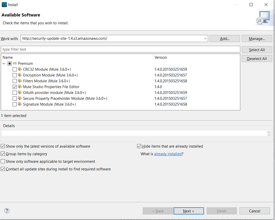Open help via the question mark icon
The width and height of the screenshot is (275, 220).
(7, 210)
